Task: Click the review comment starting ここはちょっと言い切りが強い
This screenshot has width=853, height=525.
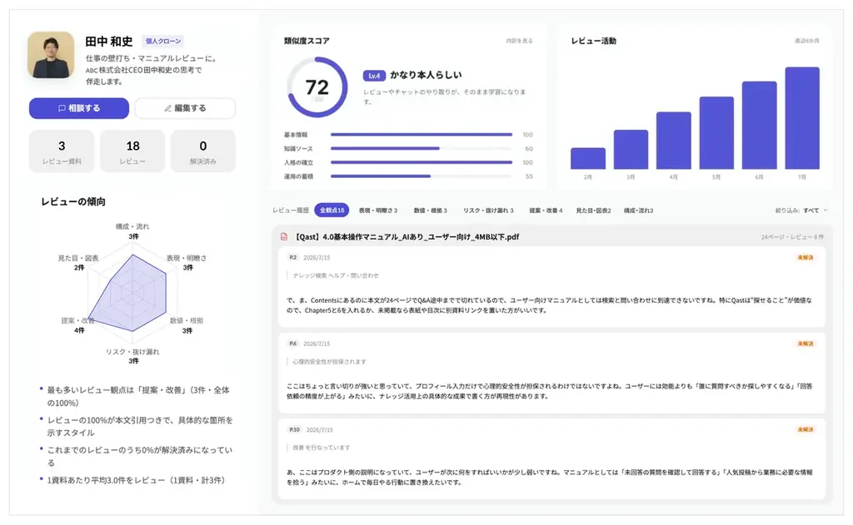Action: click(549, 391)
